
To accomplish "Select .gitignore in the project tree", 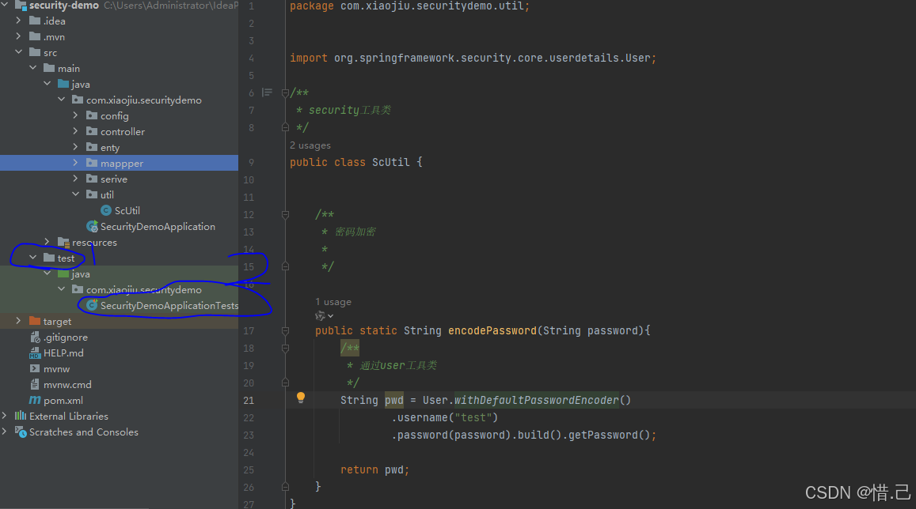I will [x=66, y=337].
